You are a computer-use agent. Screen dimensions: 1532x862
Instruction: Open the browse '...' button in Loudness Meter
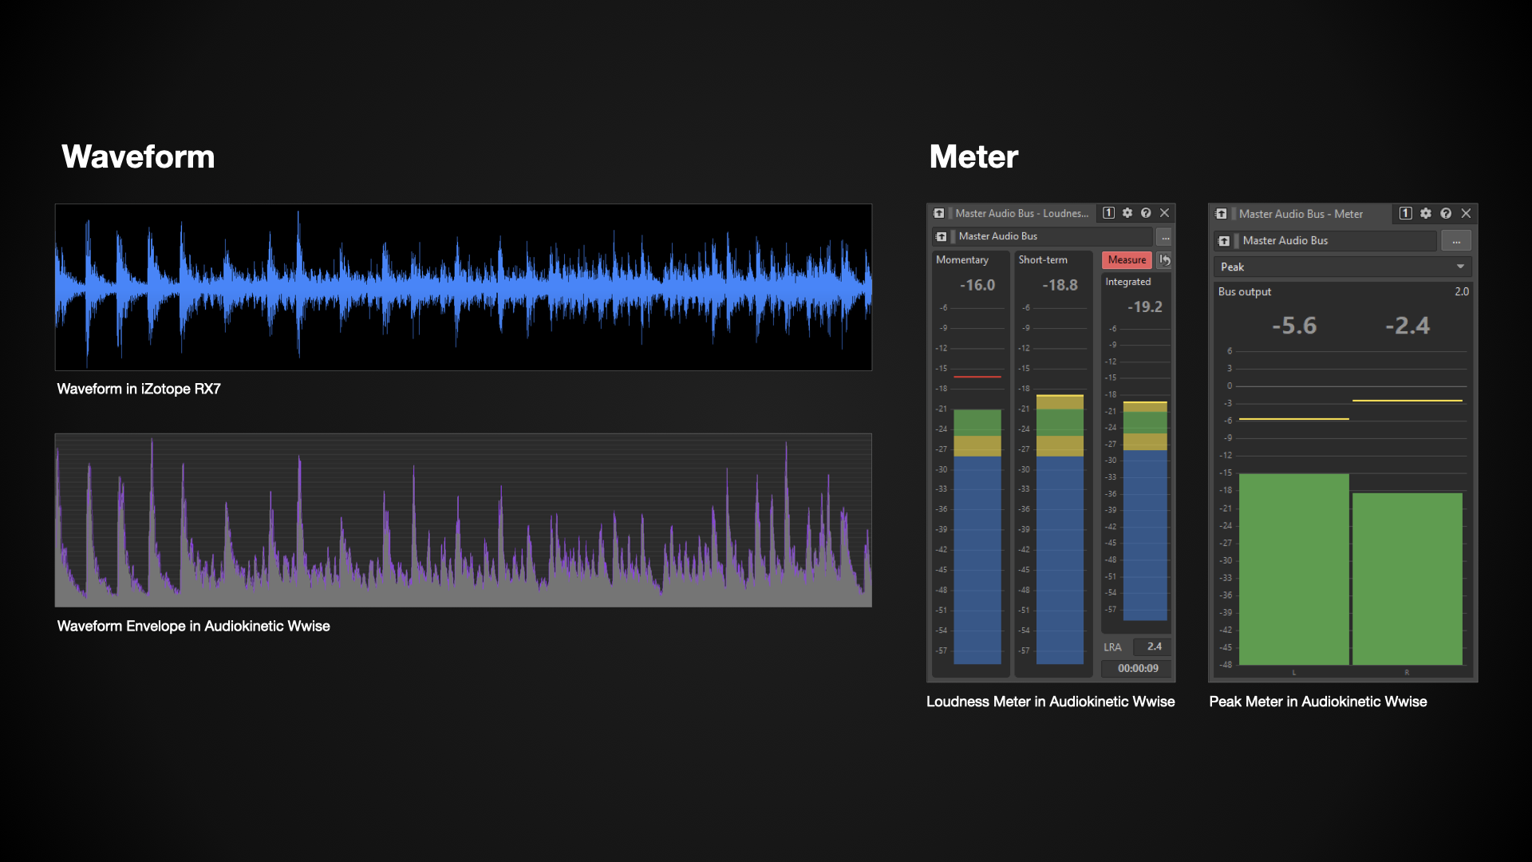click(x=1165, y=237)
